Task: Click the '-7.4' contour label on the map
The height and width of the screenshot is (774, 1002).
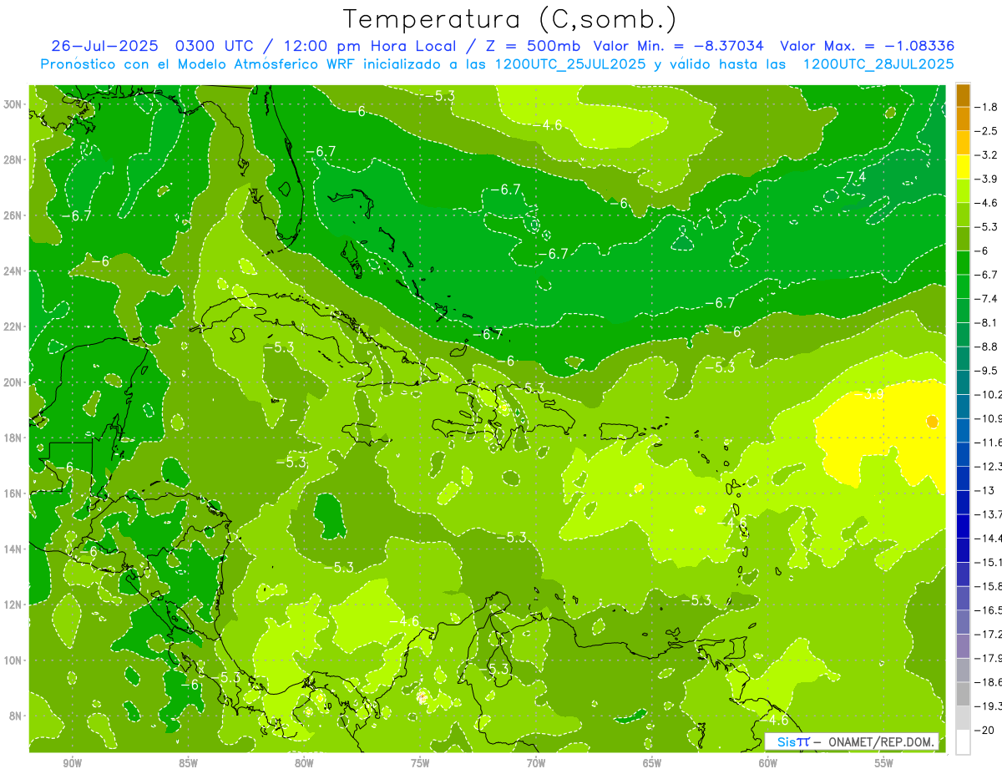Action: [851, 178]
